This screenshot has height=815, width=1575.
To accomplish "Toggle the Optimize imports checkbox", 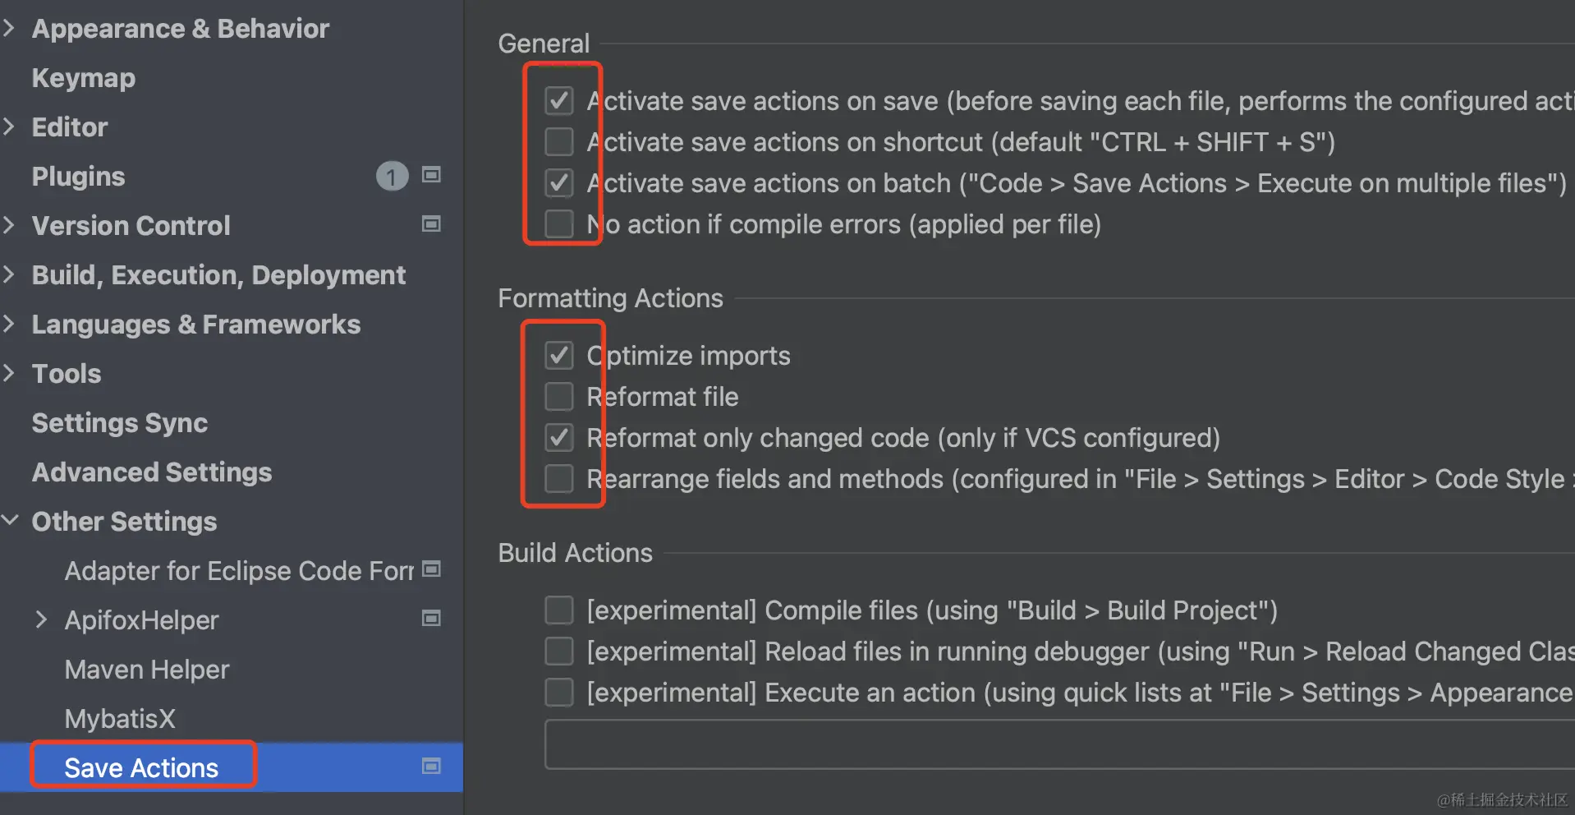I will point(559,356).
